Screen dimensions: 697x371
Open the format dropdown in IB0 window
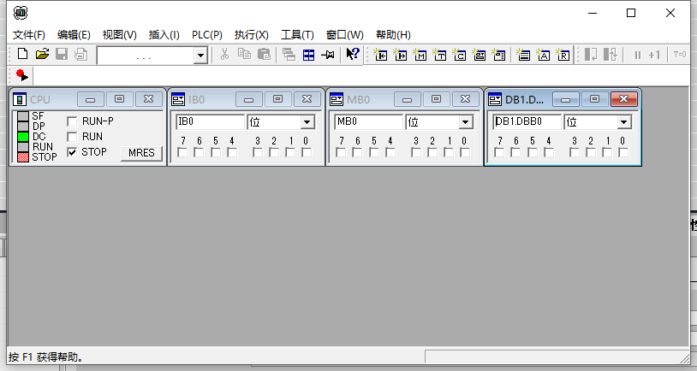click(x=307, y=122)
